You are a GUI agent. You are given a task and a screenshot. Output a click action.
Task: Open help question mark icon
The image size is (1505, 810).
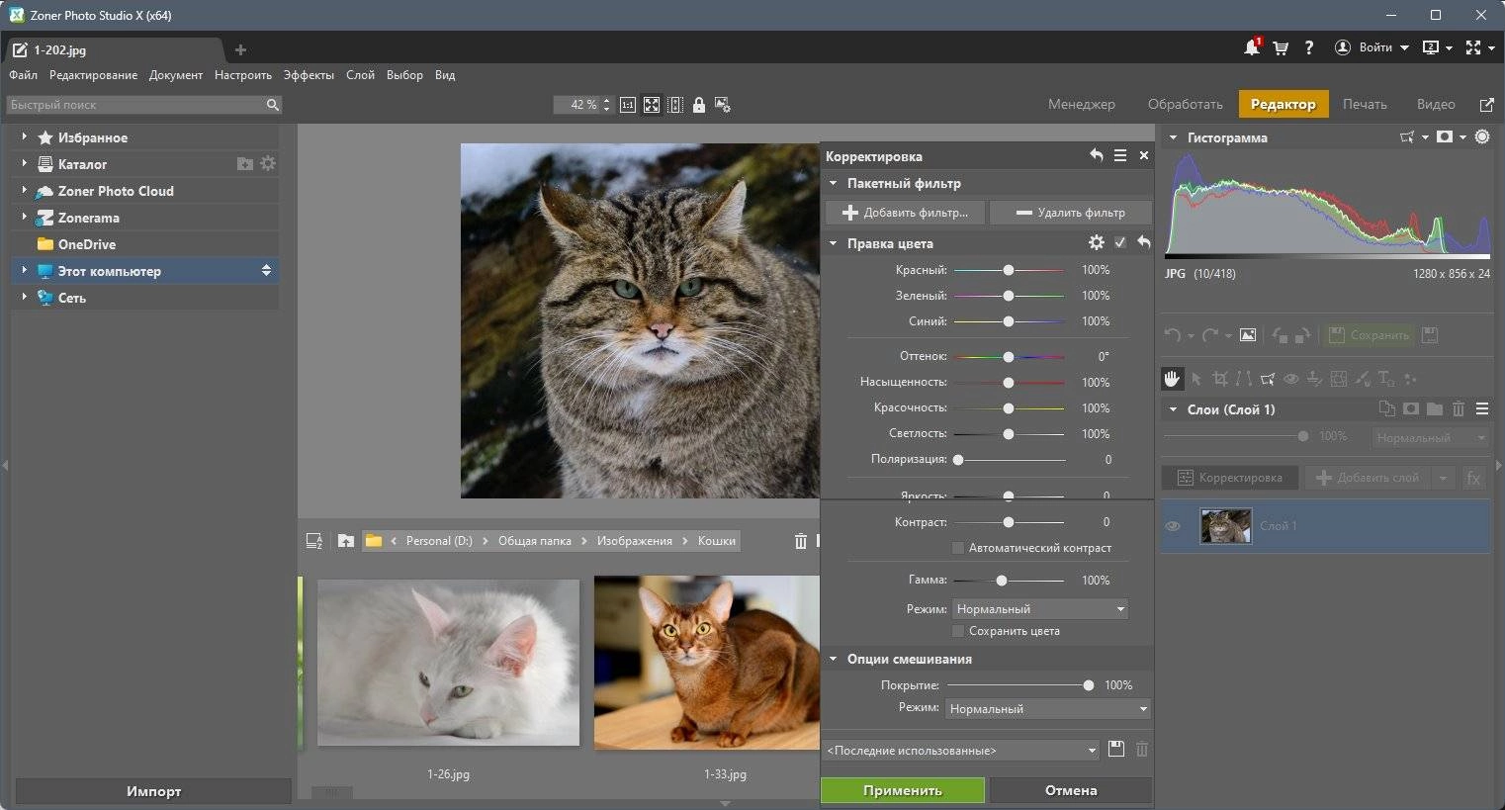(x=1309, y=47)
